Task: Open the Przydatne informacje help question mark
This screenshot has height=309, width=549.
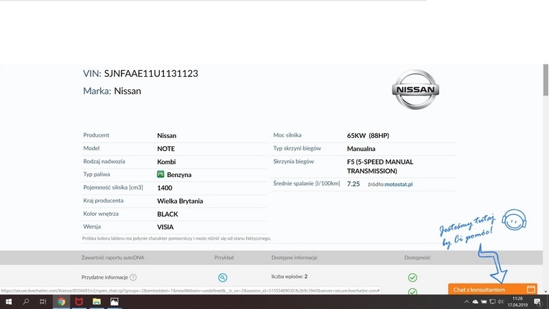Action: click(133, 277)
